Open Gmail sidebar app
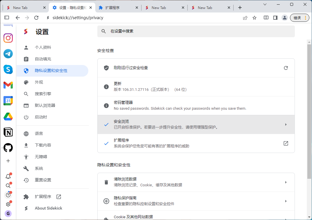 pyautogui.click(x=8, y=85)
